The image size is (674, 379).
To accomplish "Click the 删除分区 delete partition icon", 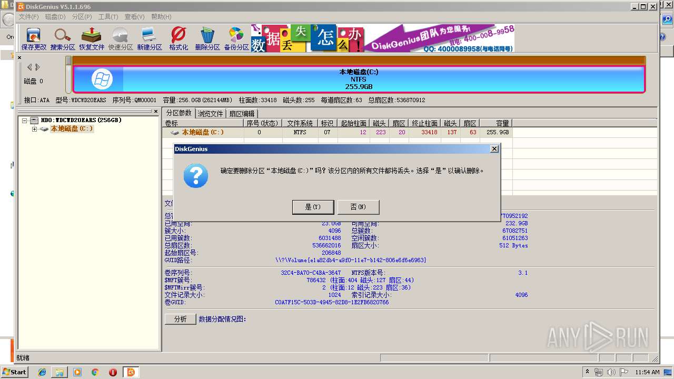I will (207, 38).
